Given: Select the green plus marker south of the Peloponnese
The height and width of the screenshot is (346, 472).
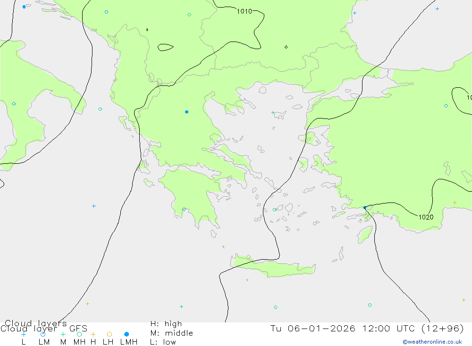Looking at the screenshot, I should click(181, 306).
